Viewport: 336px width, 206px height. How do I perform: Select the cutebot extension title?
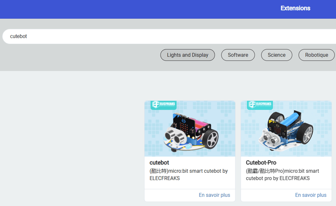coord(159,163)
